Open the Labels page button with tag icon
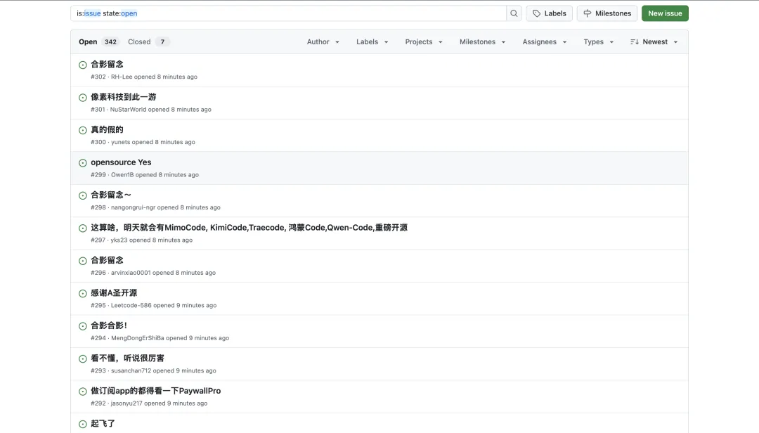Screen dimensions: 759x433 click(x=550, y=13)
